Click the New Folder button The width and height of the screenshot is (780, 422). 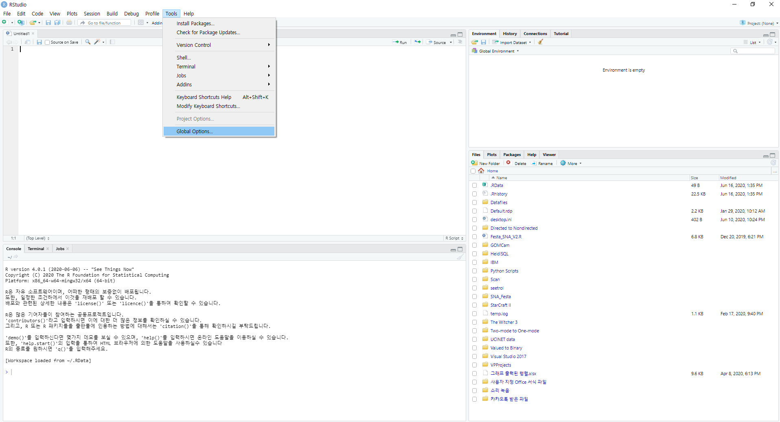pyautogui.click(x=485, y=163)
